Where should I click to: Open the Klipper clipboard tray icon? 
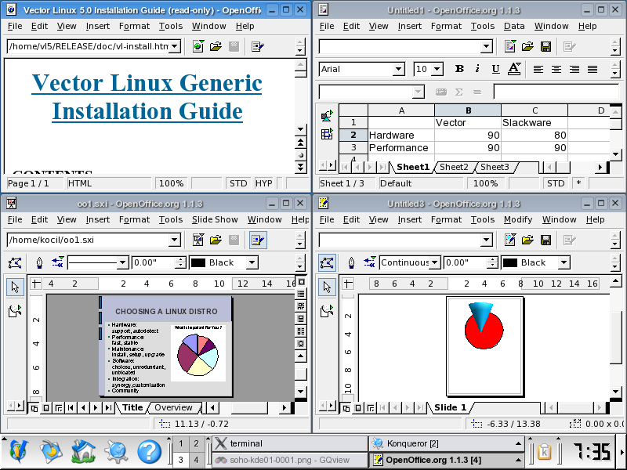click(x=542, y=452)
